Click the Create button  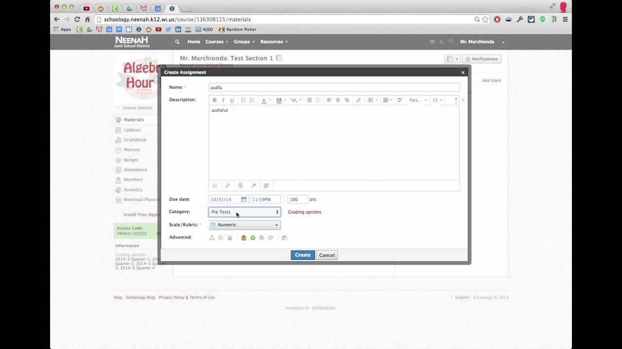(x=303, y=255)
